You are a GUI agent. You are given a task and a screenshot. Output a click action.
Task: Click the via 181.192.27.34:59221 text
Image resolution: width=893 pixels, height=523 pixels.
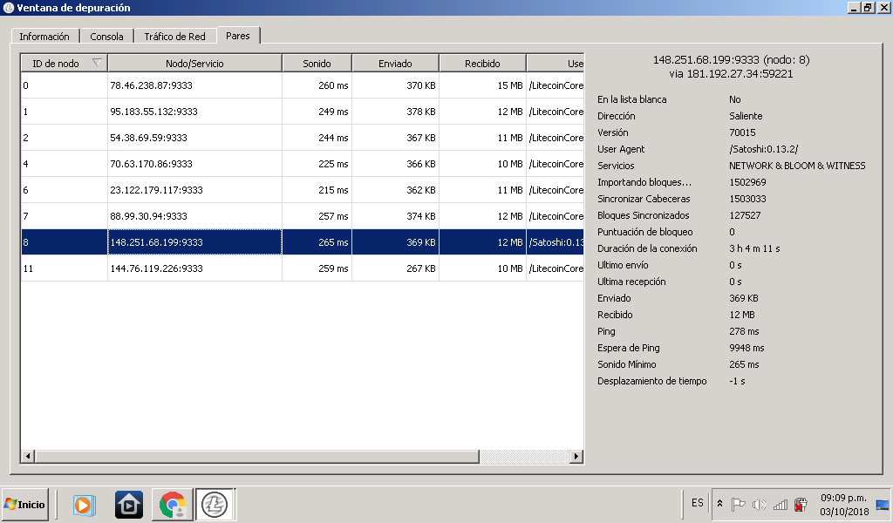point(732,74)
